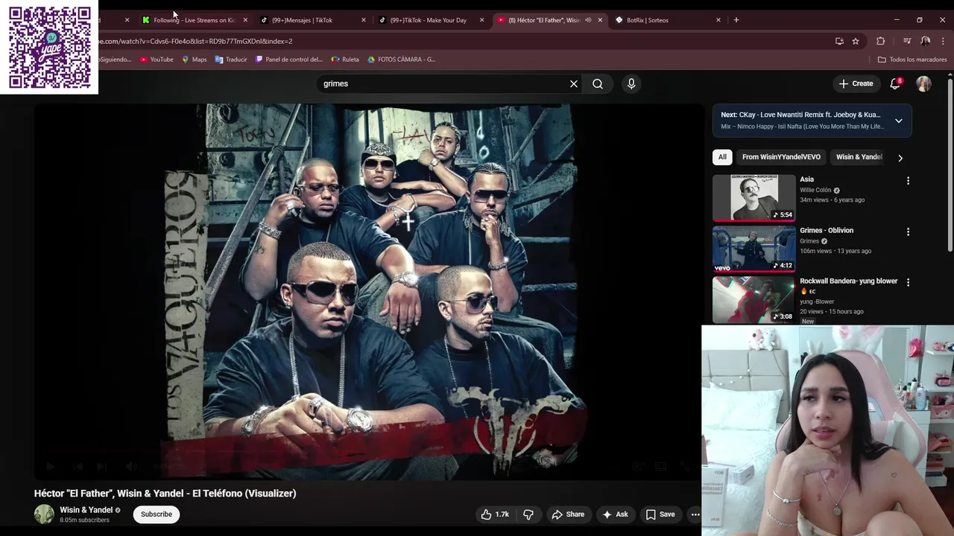Select the Wisin & Yandel chip
Screen dimensions: 954x536
(x=859, y=157)
